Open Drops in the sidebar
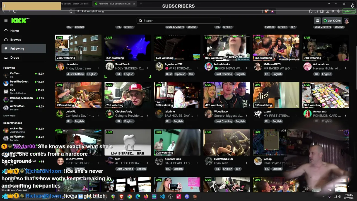The image size is (357, 201). 24,58
